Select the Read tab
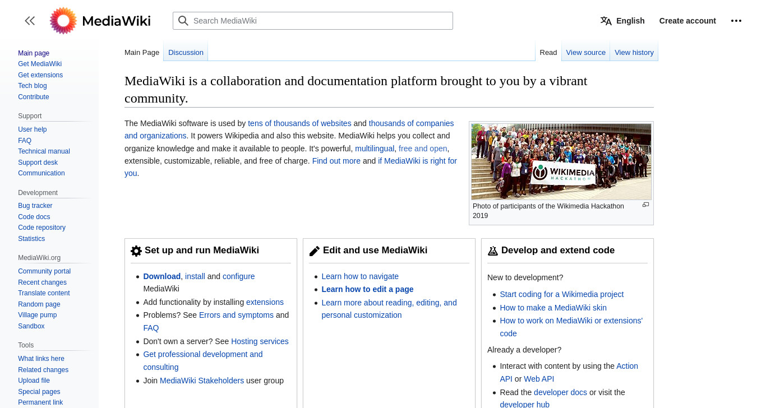The height and width of the screenshot is (408, 766). (x=548, y=52)
